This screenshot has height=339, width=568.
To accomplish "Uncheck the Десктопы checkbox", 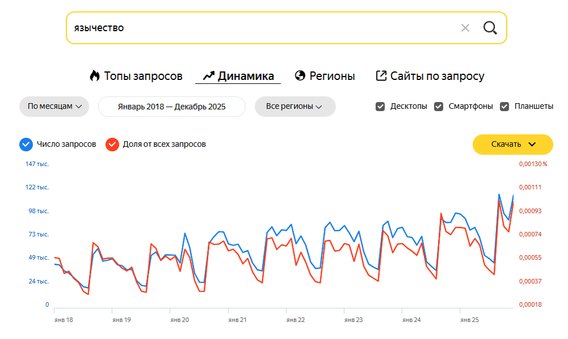I will click(380, 107).
